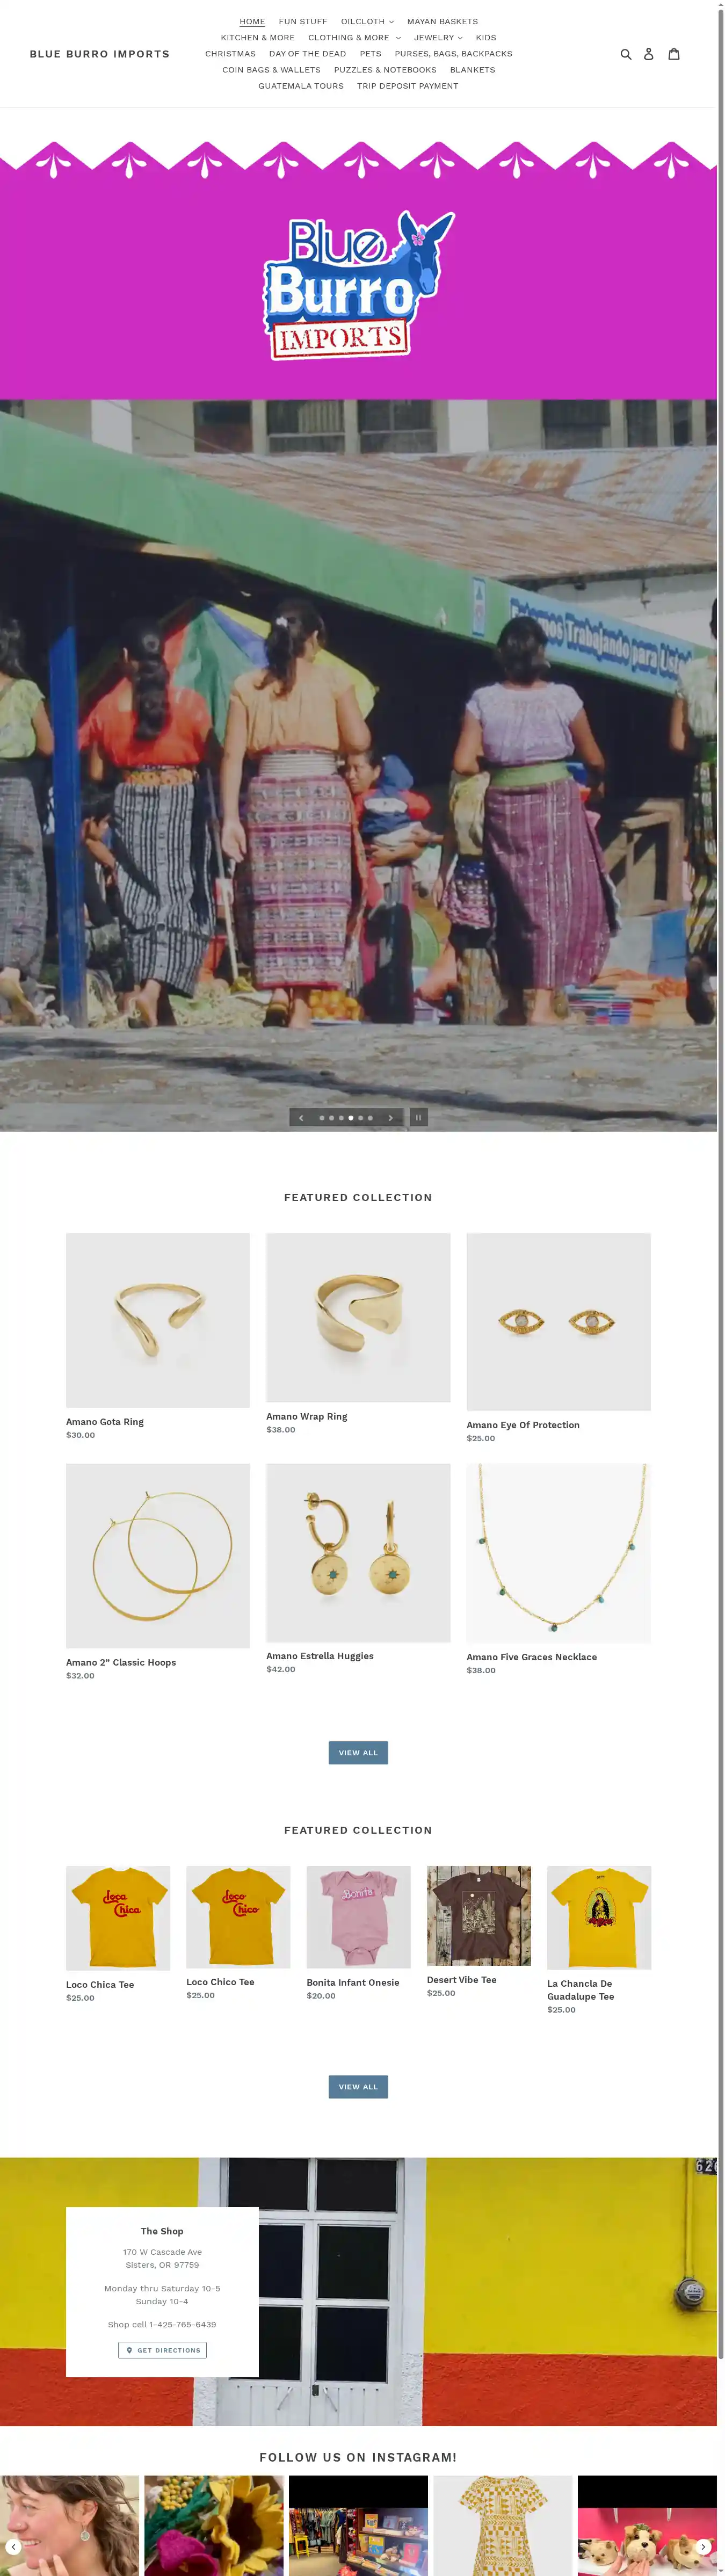Advance to next slideshow slide arrow
Viewport: 725px width, 2576px height.
pos(390,1118)
